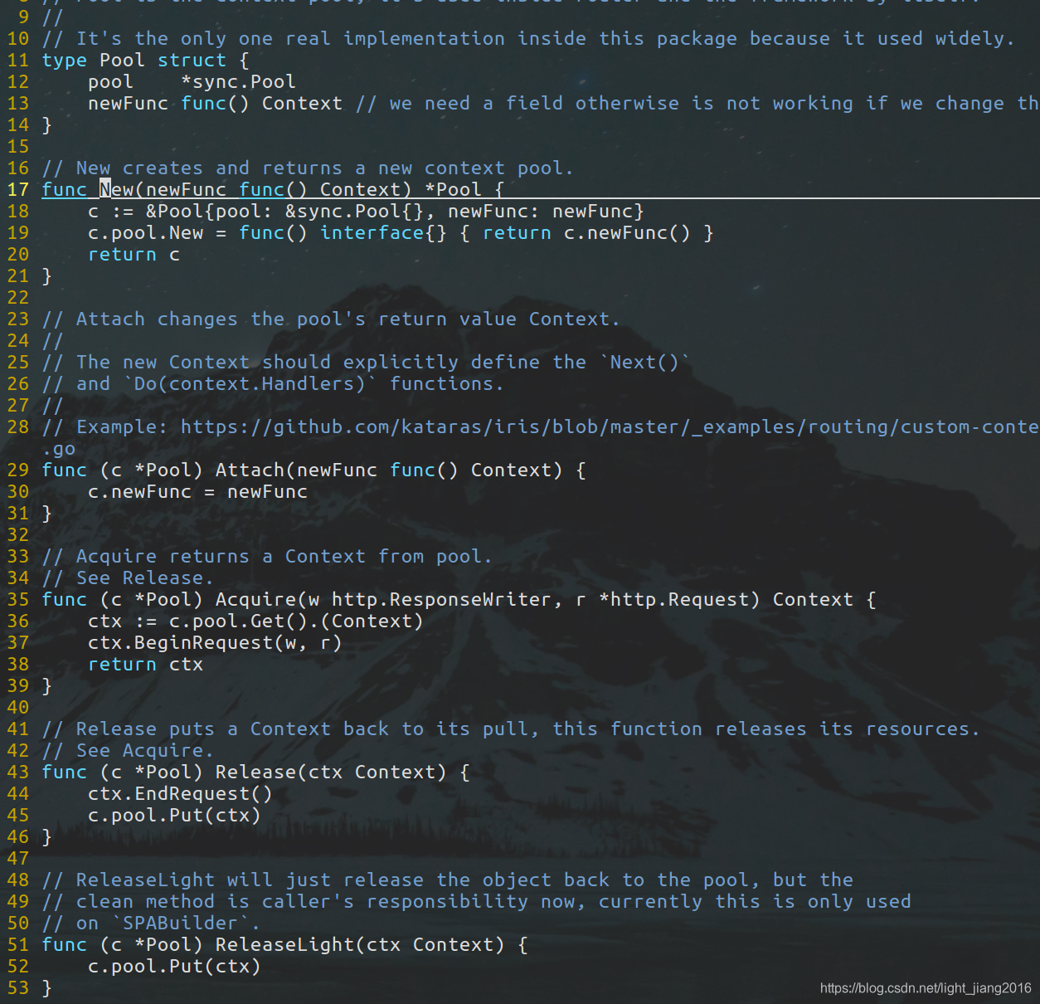Click 'c.pool.New =' assignment line
1040x1004 pixels.
158,232
